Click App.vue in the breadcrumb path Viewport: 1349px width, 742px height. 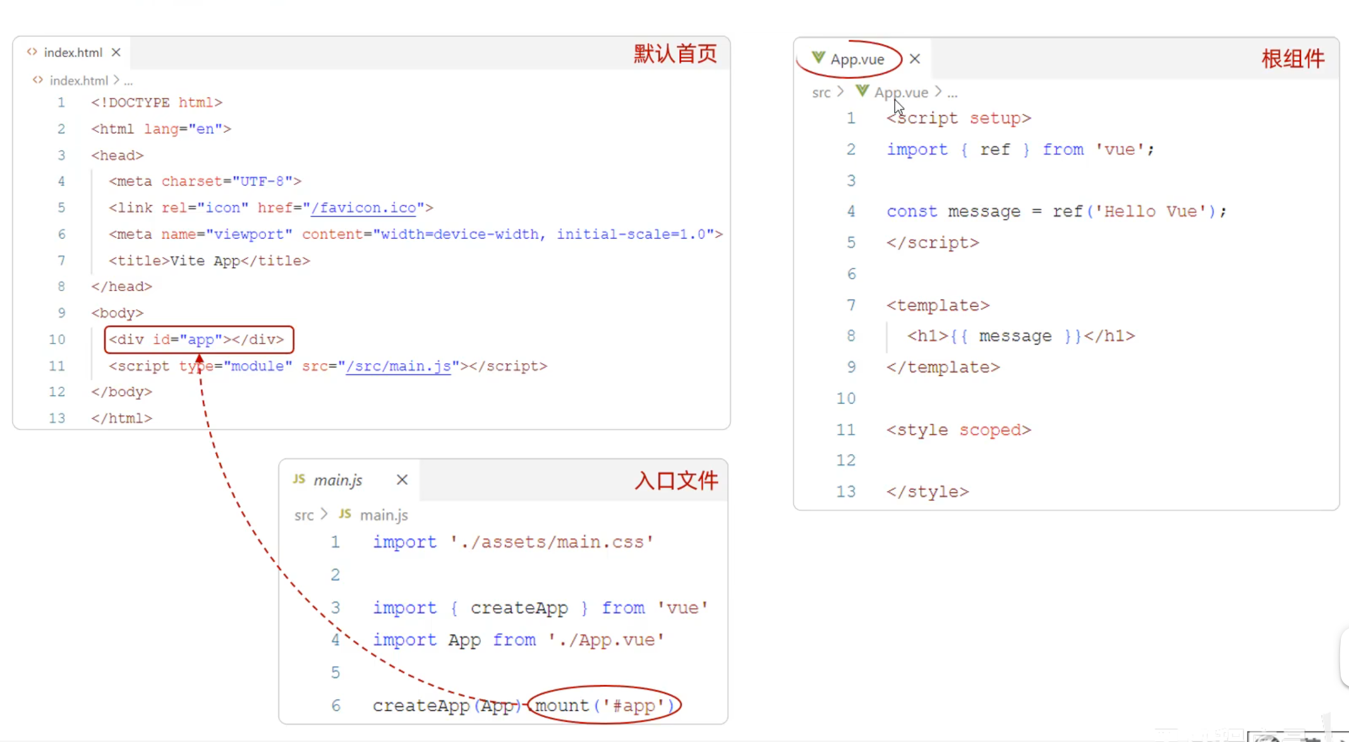click(x=901, y=93)
